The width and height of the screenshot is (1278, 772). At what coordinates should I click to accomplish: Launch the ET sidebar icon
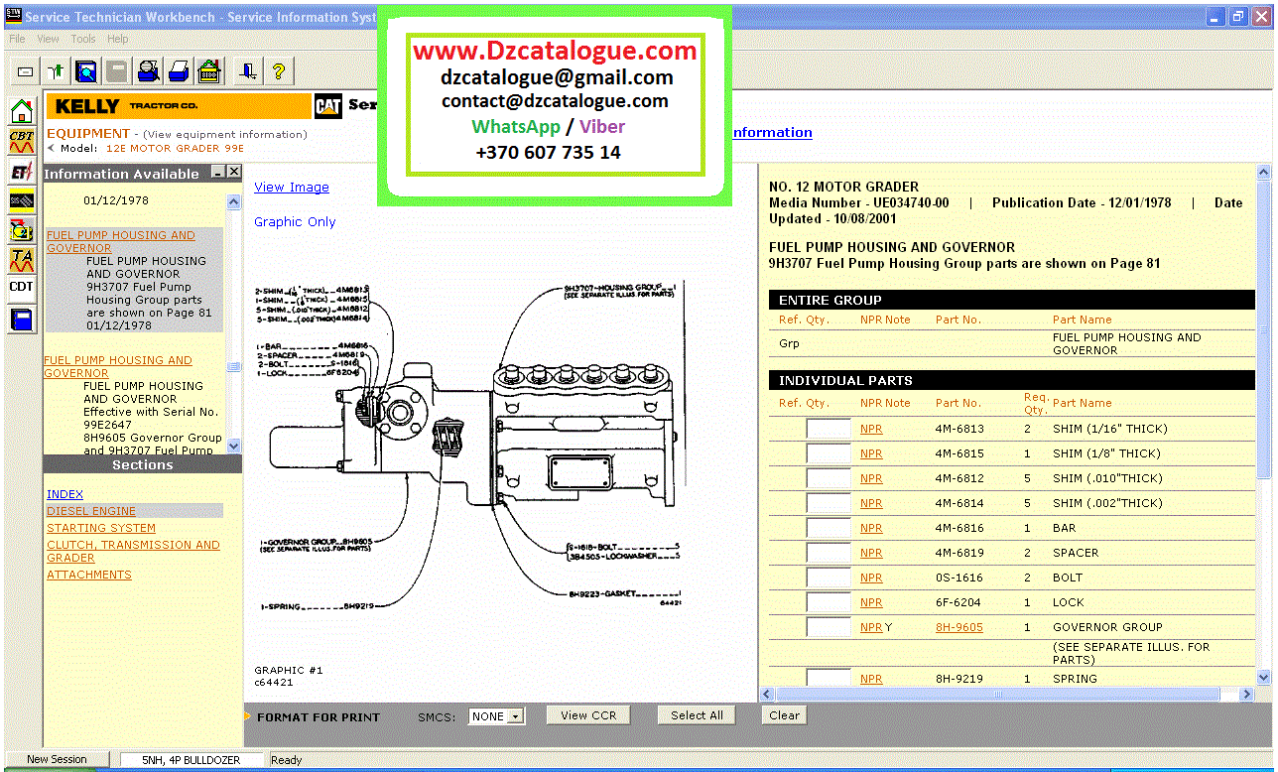click(22, 171)
